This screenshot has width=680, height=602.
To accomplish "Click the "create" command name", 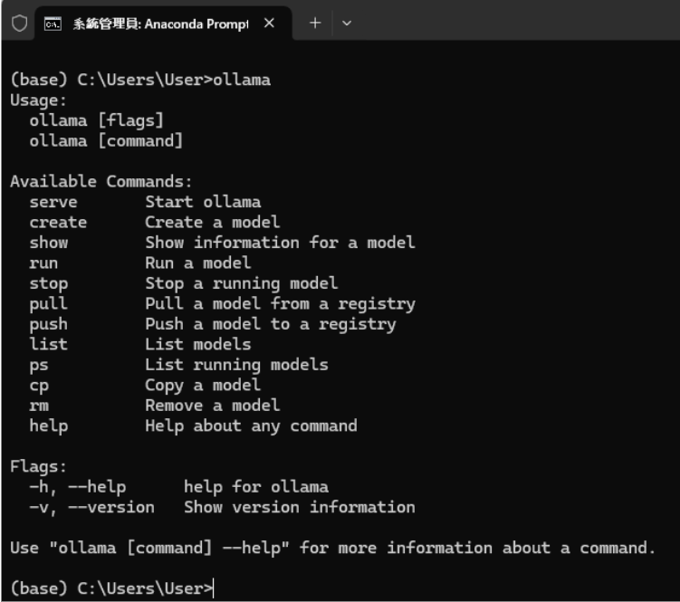I will [58, 222].
